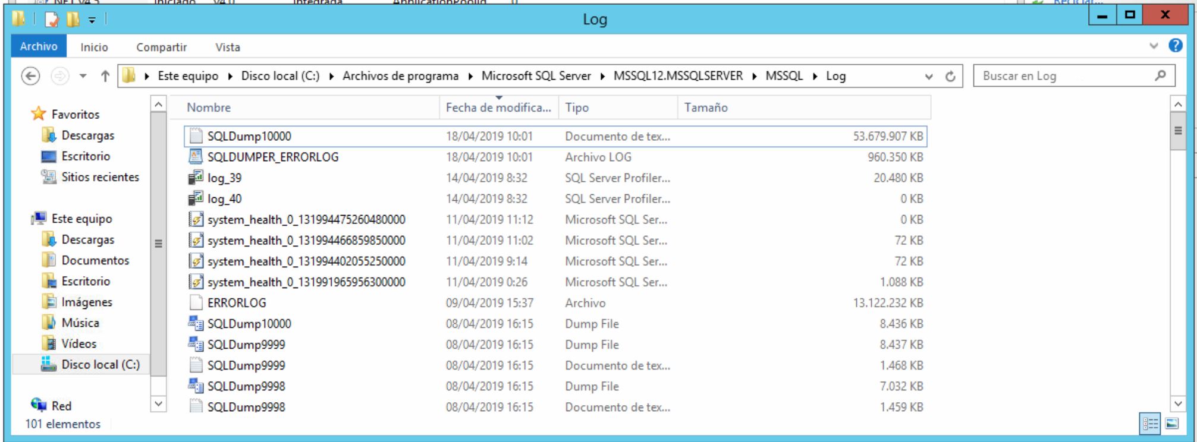
Task: Open recent locations dropdown arrow
Action: (83, 76)
